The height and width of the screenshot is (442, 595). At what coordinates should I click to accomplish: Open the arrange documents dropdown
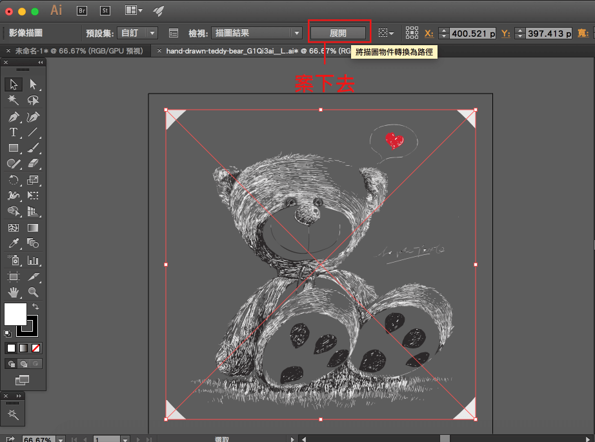click(x=134, y=10)
